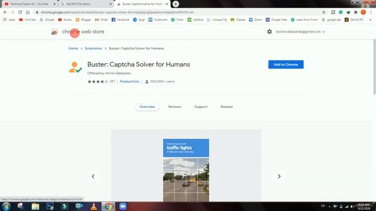
Task: Open the Gmail bookmark
Action: 102,19
